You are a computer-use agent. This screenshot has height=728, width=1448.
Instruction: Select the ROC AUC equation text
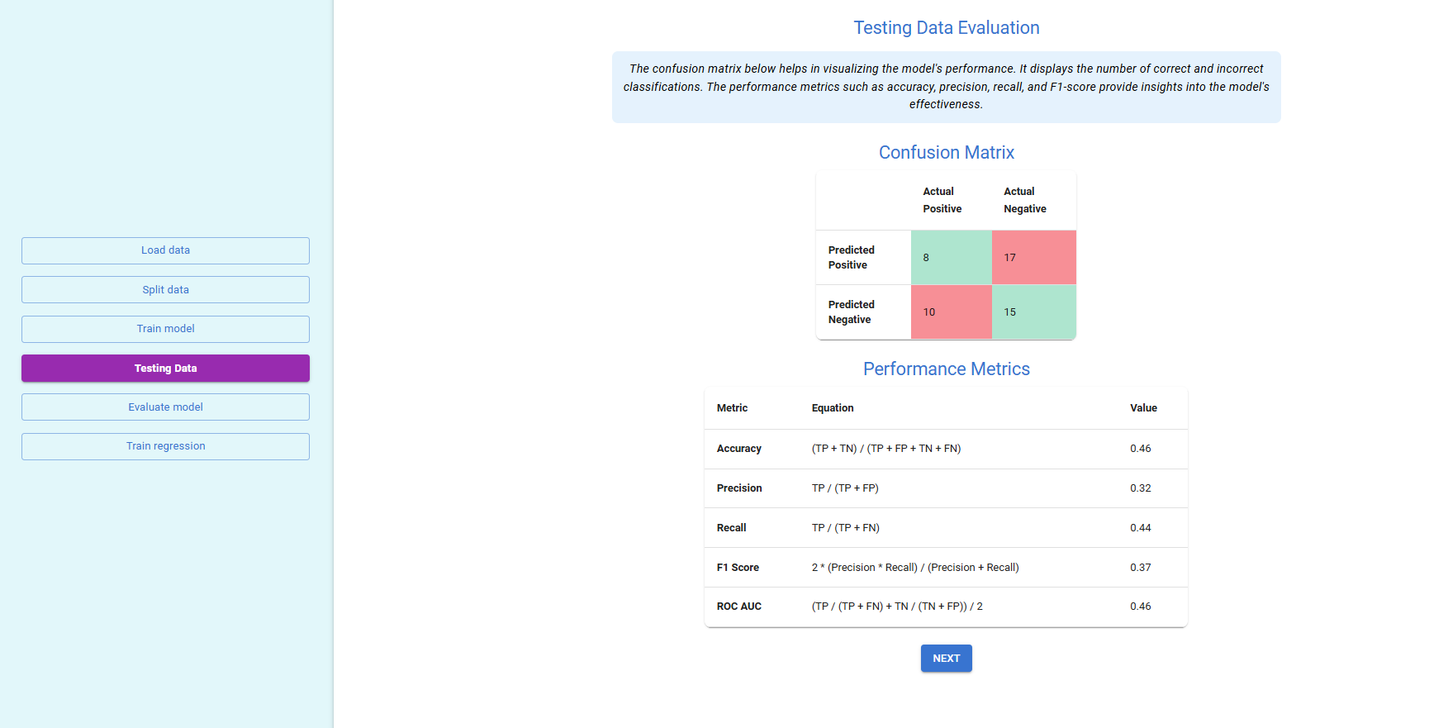(x=897, y=607)
